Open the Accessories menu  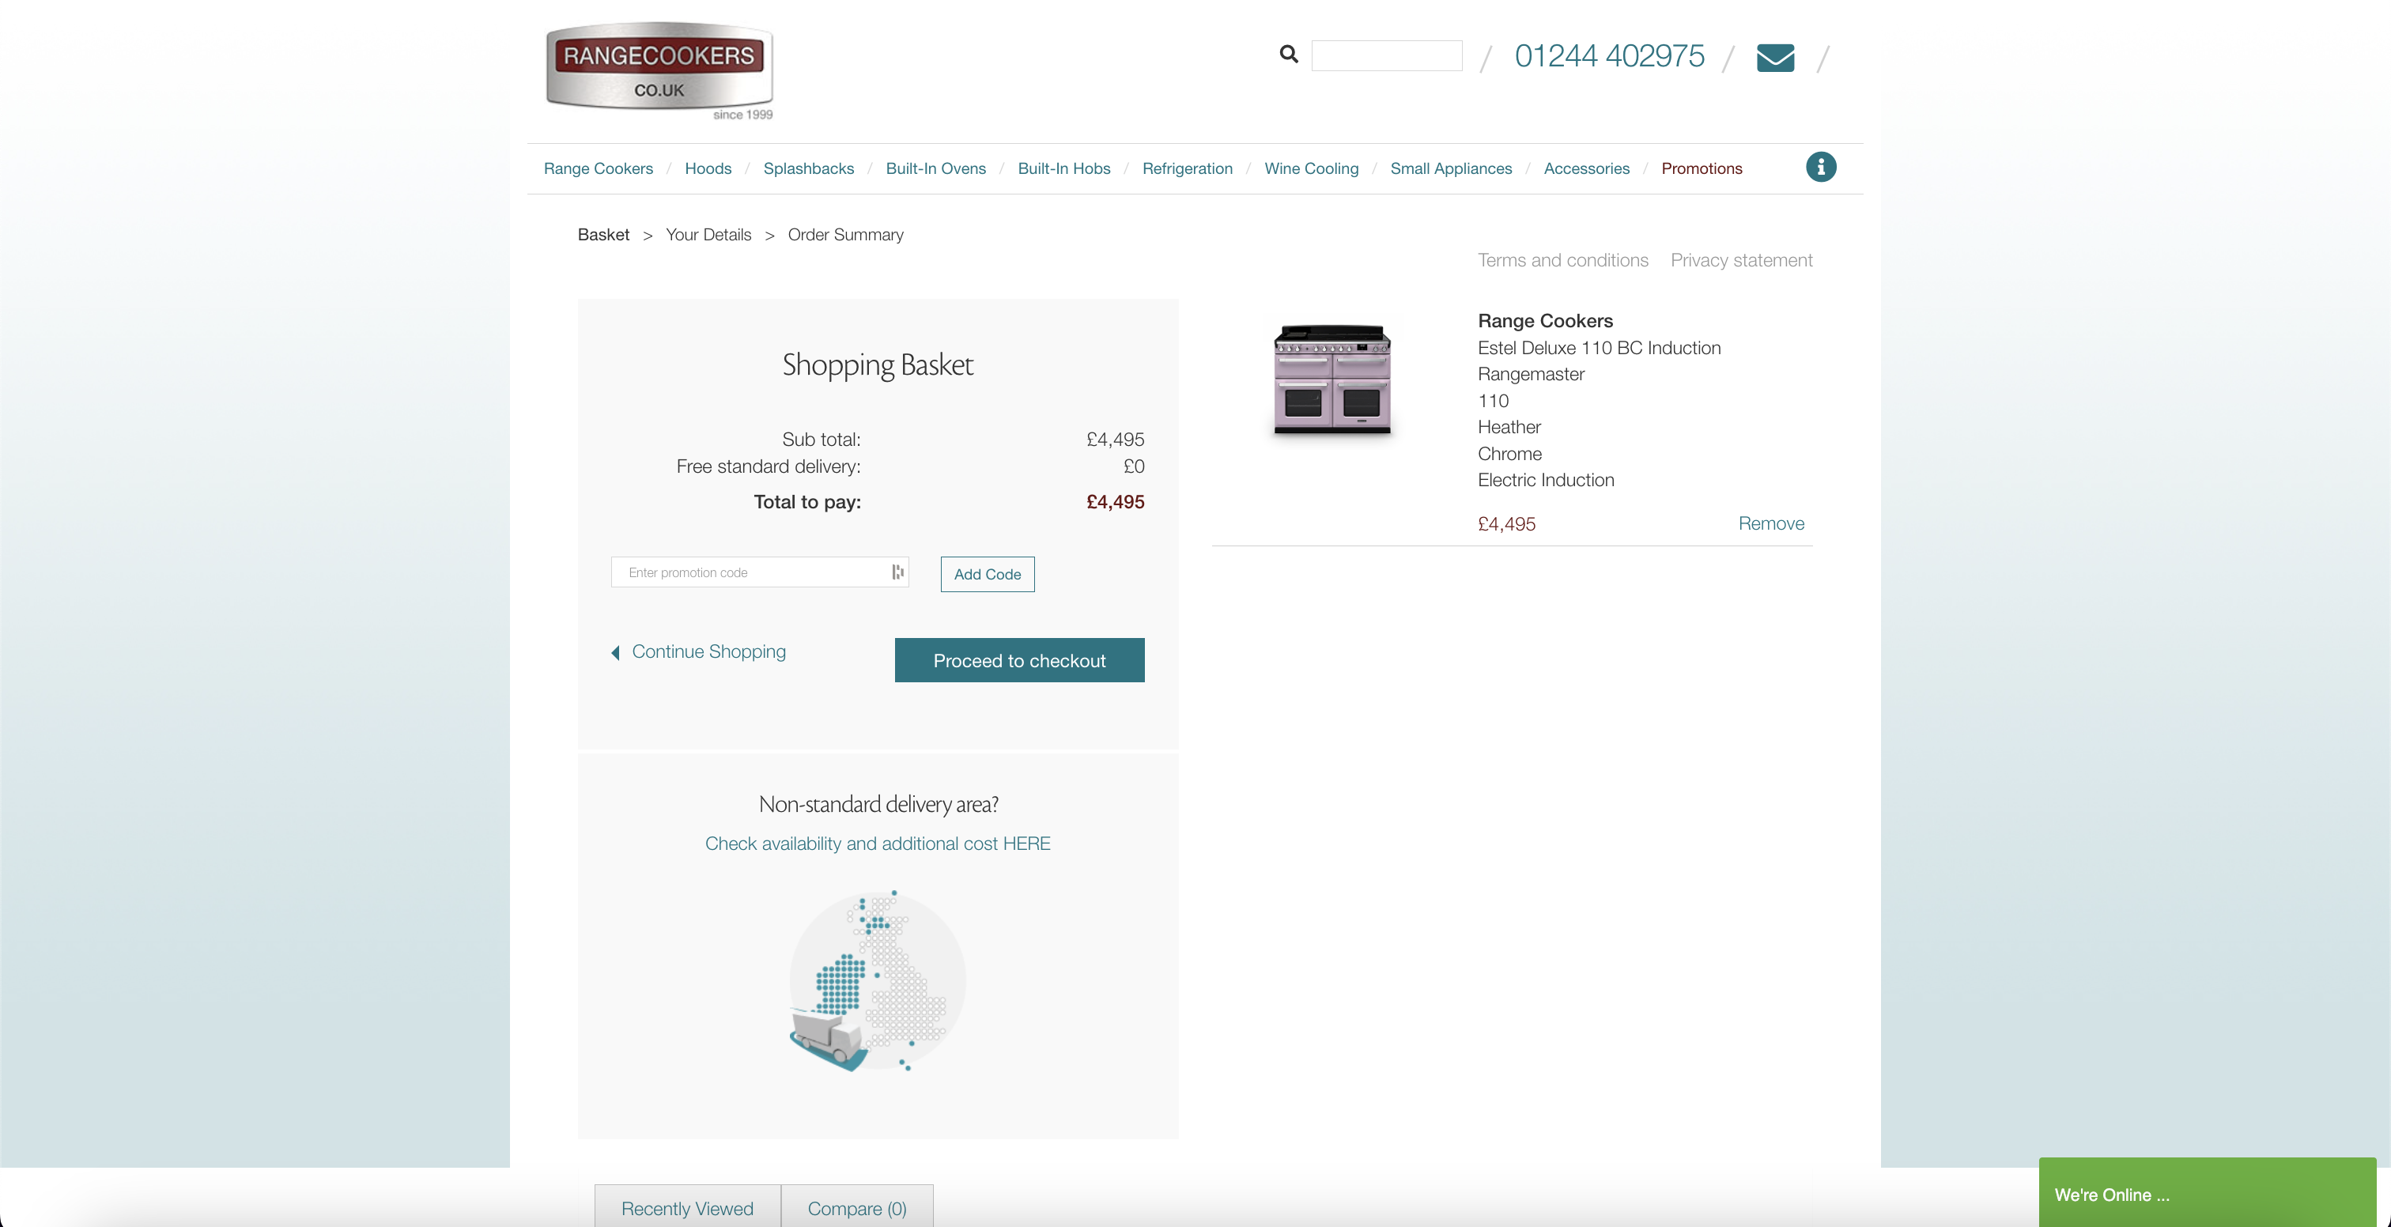(x=1585, y=169)
